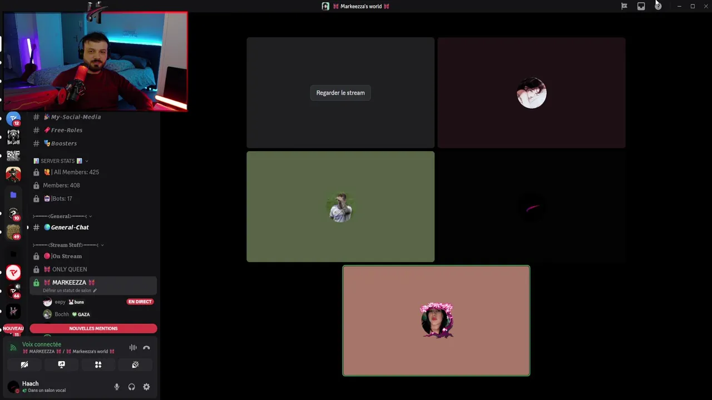The height and width of the screenshot is (400, 712).
Task: Open User Settings gear icon
Action: click(146, 387)
